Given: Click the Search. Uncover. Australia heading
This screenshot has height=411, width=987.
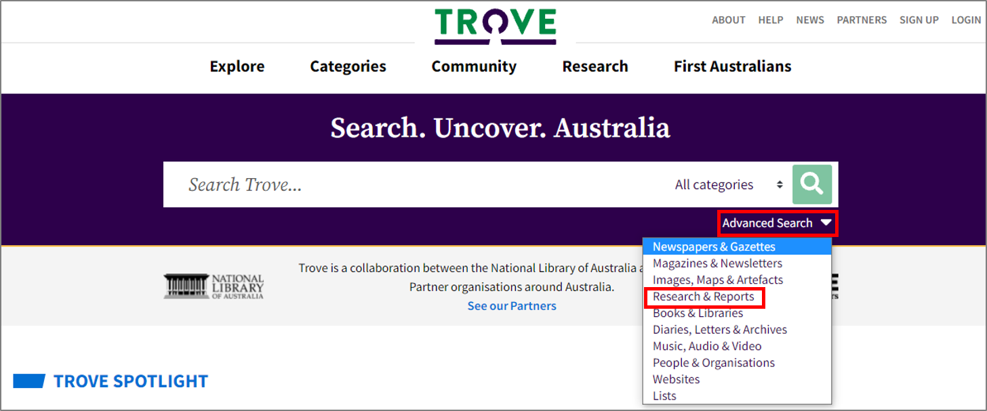Looking at the screenshot, I should (x=500, y=128).
